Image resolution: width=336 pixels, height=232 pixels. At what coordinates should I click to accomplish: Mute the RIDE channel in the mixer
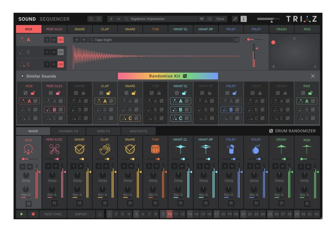tap(308, 166)
